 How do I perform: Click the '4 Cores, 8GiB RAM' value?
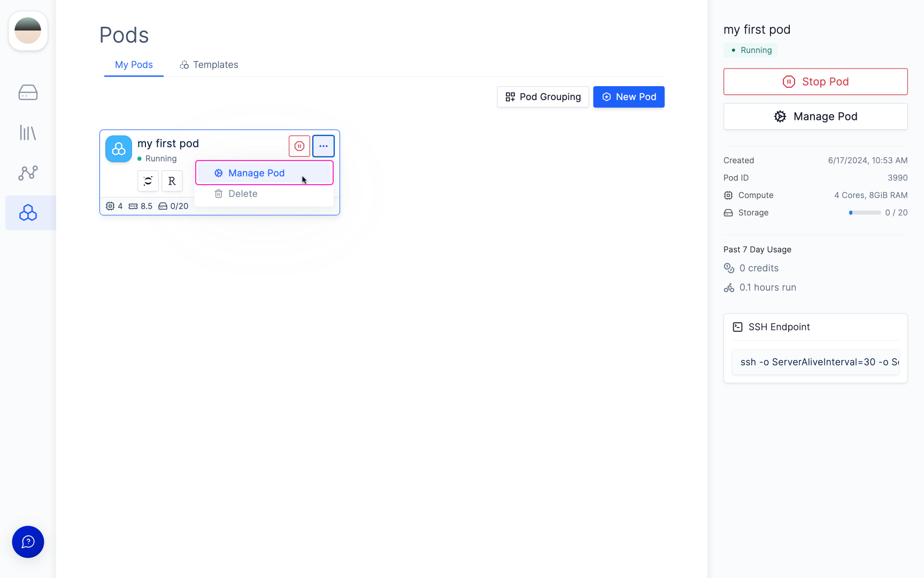pos(871,195)
